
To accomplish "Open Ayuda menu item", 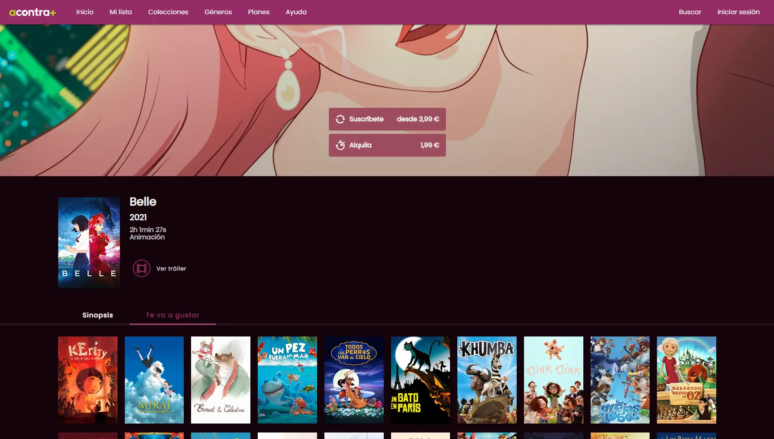I will point(296,12).
